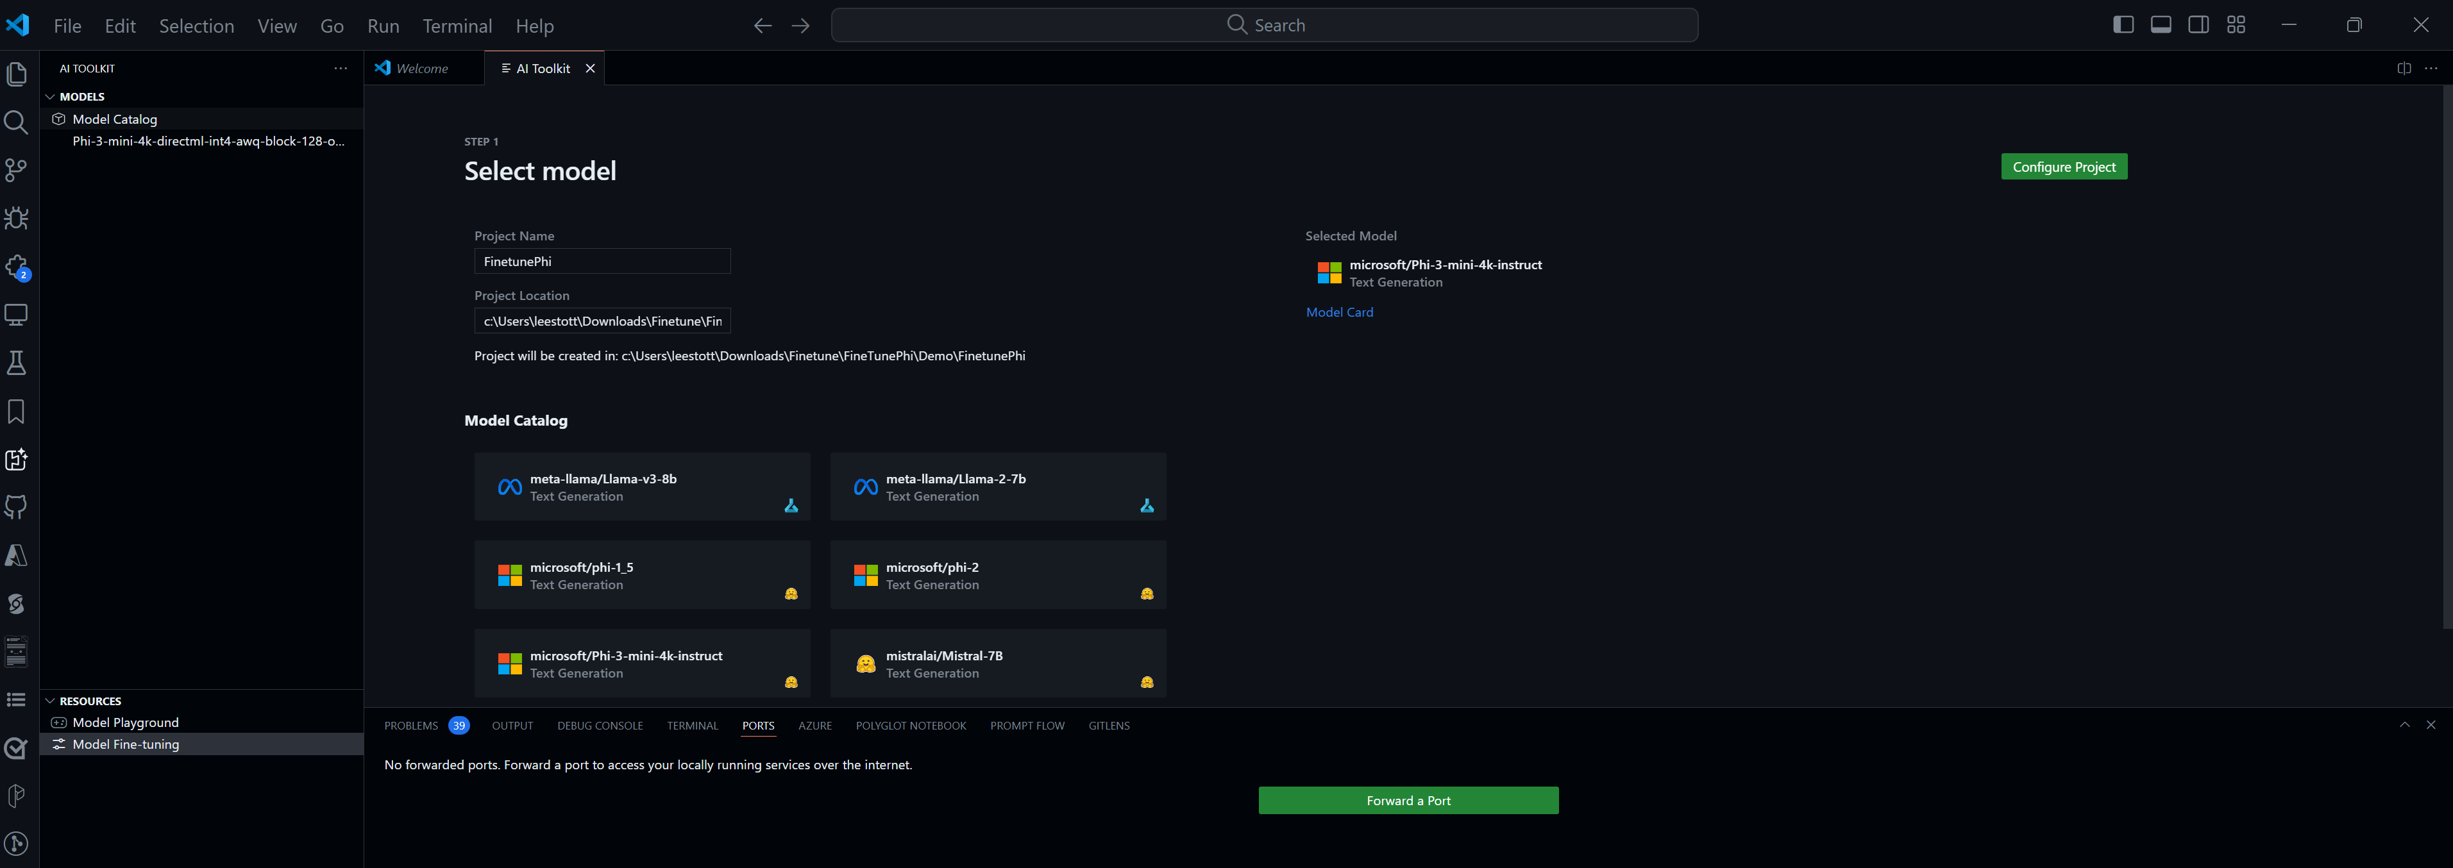Open the Azure view icon

(16, 556)
